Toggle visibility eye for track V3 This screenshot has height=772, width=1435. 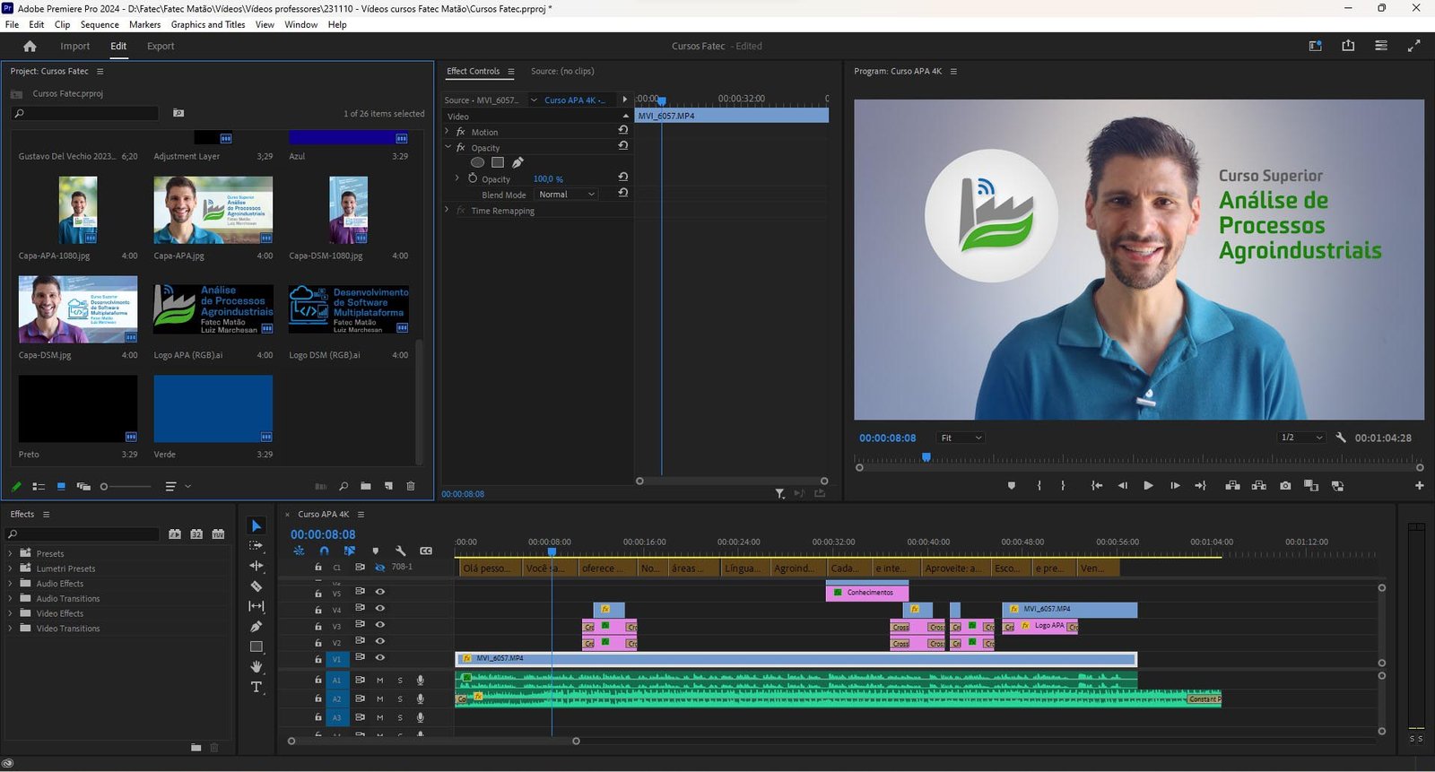(380, 625)
